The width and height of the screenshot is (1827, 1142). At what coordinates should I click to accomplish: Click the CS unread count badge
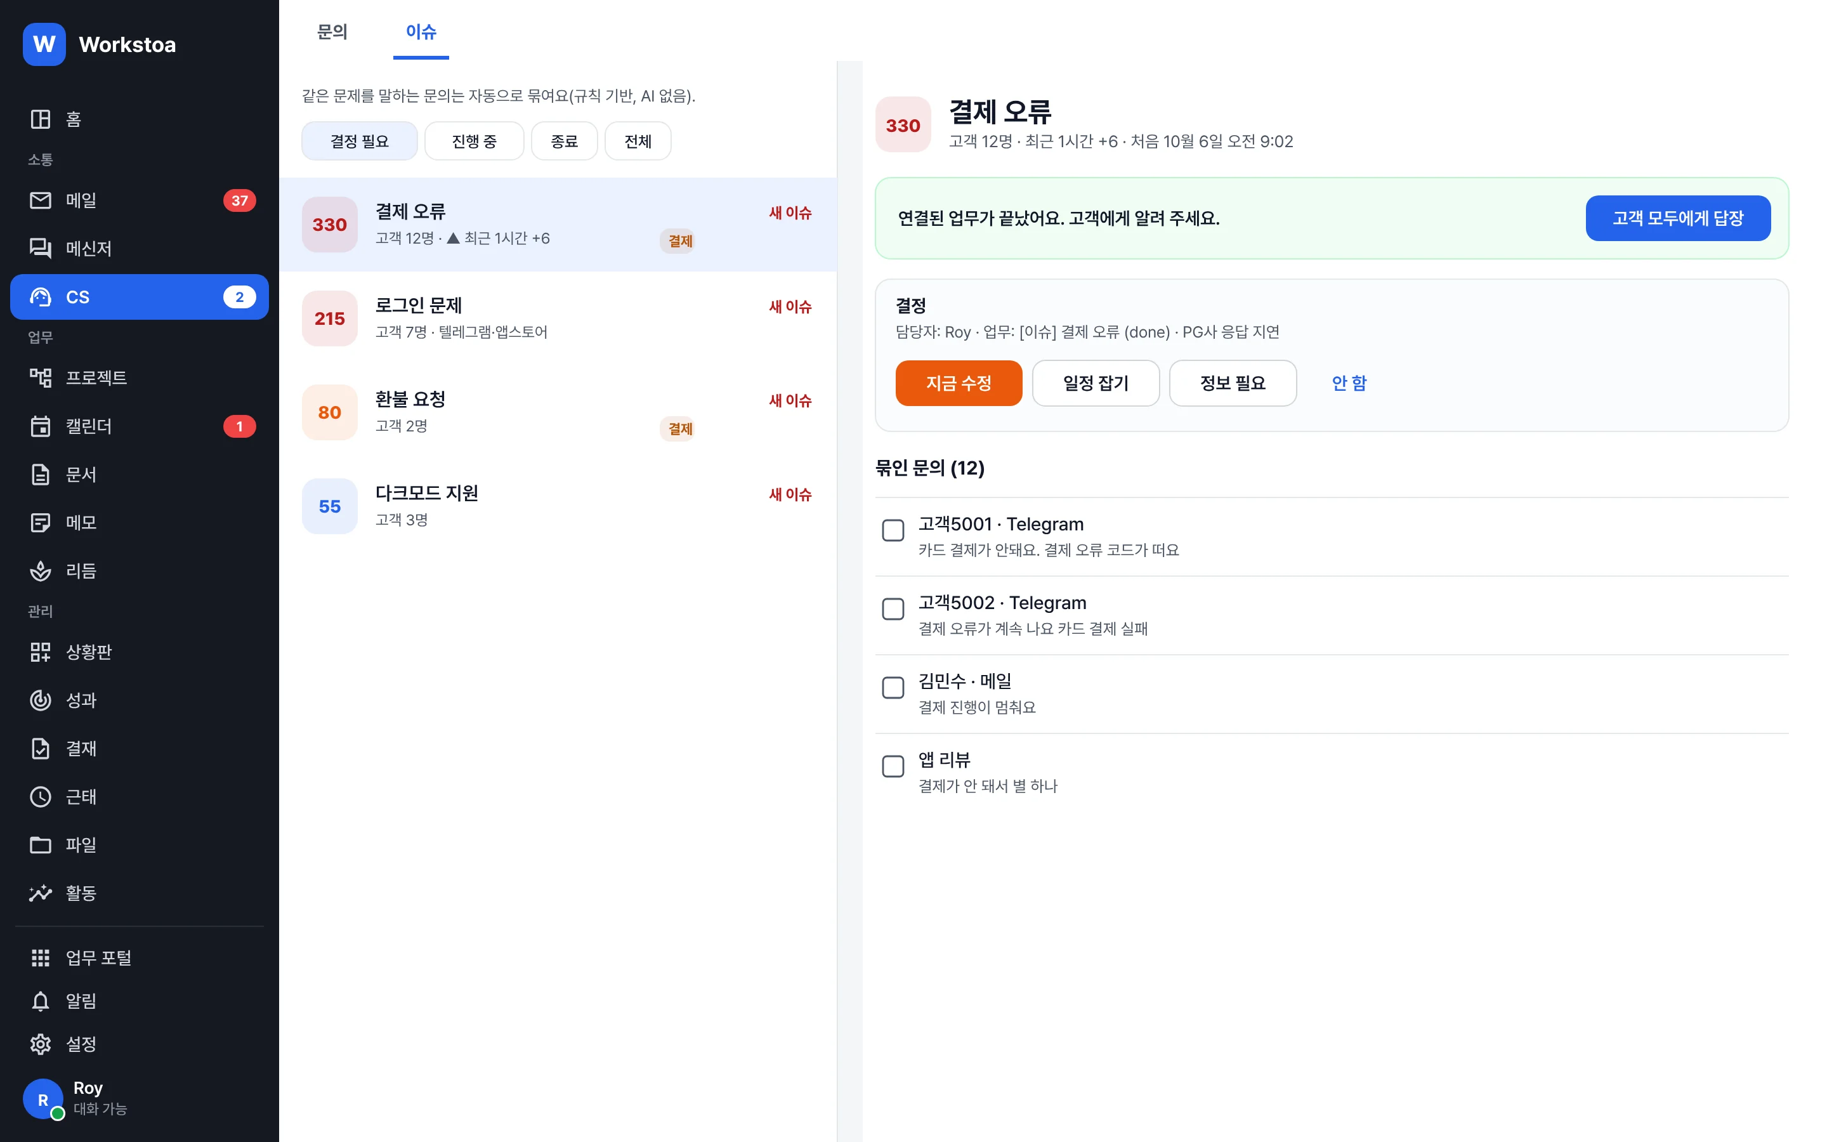[x=239, y=297]
